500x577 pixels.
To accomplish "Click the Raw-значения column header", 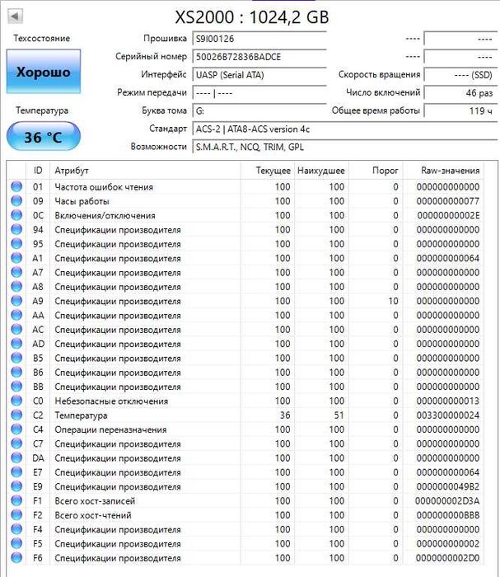I will [x=443, y=171].
